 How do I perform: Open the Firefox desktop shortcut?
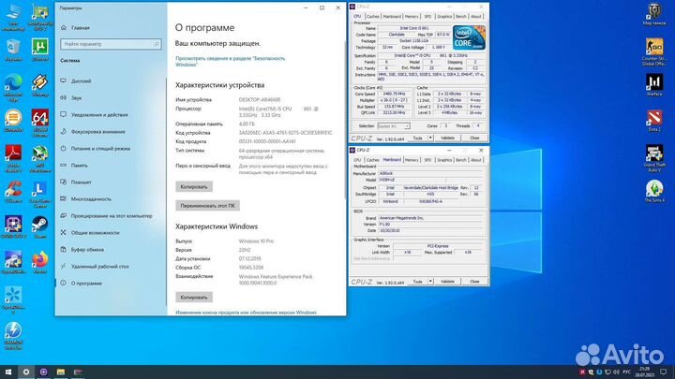coord(40,262)
